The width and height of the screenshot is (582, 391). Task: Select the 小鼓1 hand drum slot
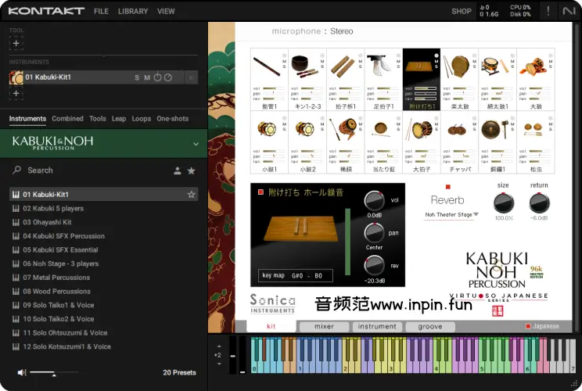[269, 142]
